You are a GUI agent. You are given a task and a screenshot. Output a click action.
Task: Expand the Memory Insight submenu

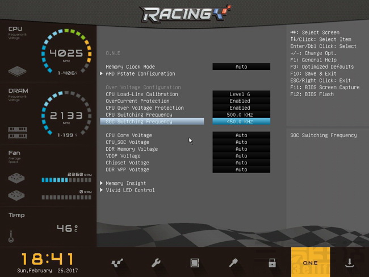[x=125, y=183]
